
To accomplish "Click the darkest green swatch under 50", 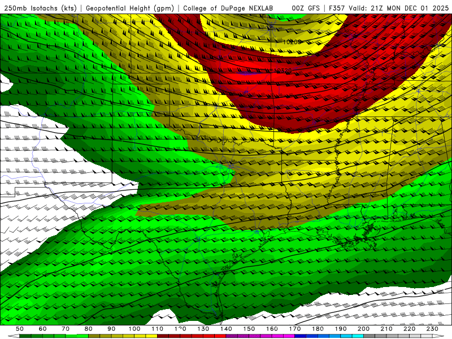I will [25, 336].
